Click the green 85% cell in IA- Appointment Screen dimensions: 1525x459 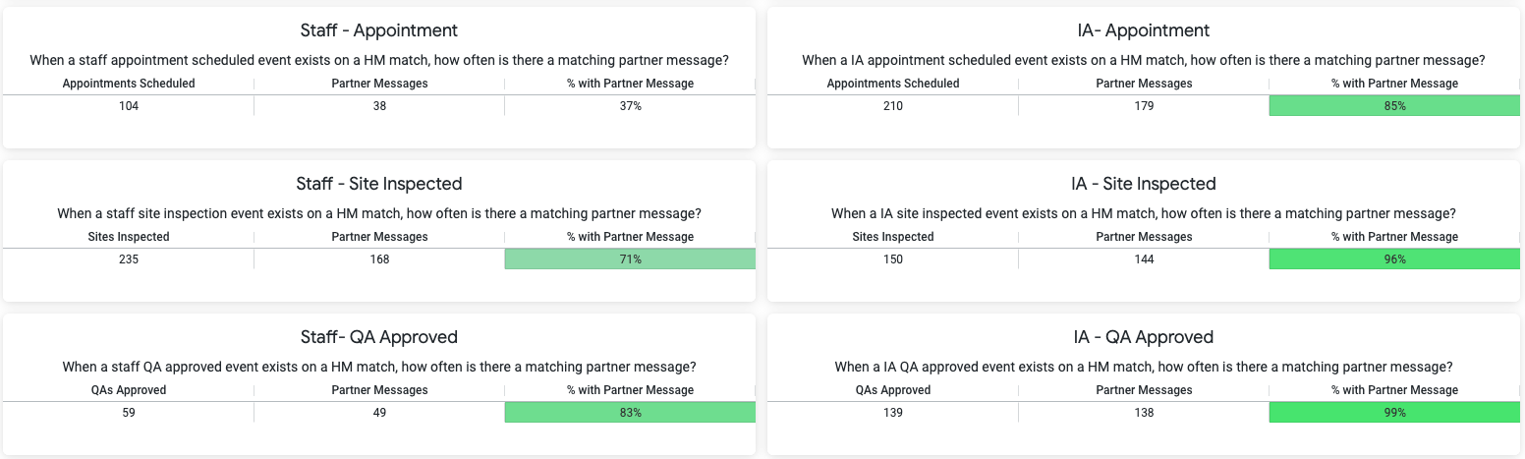(1394, 106)
